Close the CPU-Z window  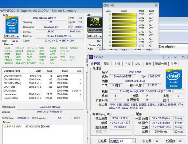pyautogui.click(x=183, y=57)
